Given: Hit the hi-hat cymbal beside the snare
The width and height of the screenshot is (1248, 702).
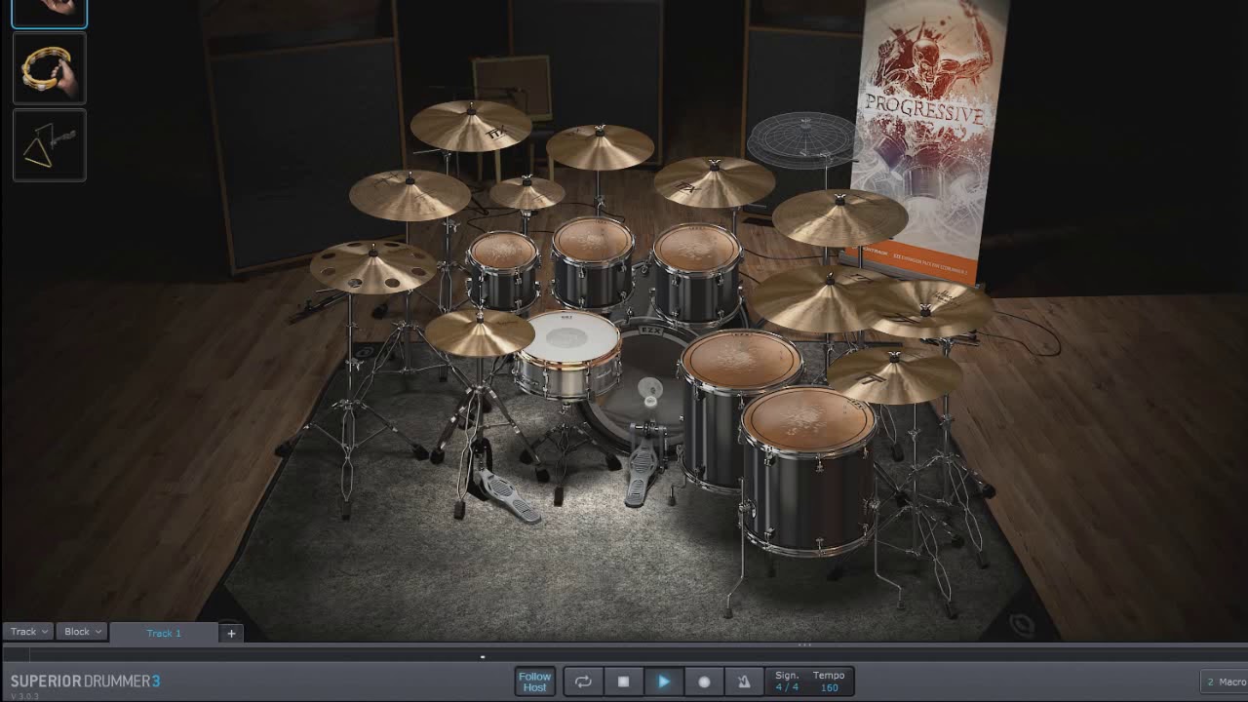Looking at the screenshot, I should pos(480,333).
